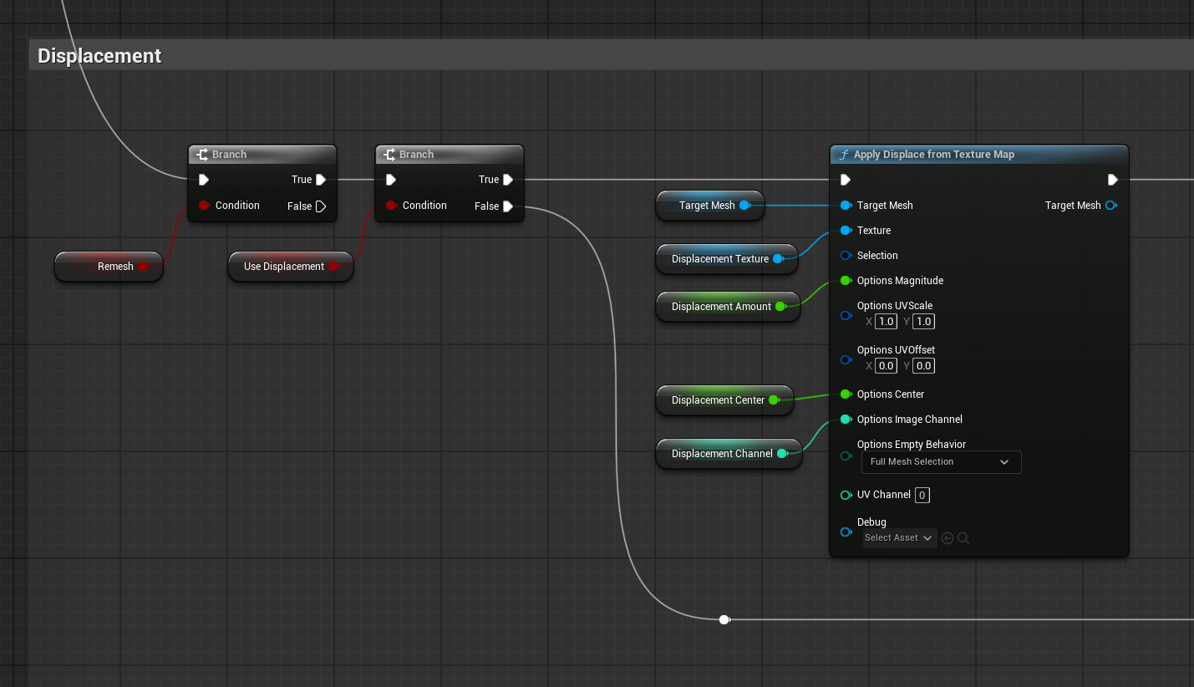Click the Selection input pin
1194x687 pixels.
click(x=846, y=256)
